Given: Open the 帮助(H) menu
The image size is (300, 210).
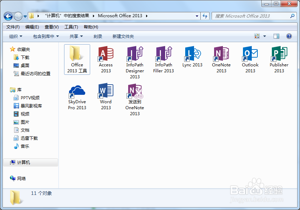Looking at the screenshot, I should 91,27.
